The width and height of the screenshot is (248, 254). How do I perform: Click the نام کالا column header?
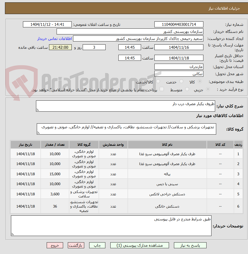pos(167,145)
